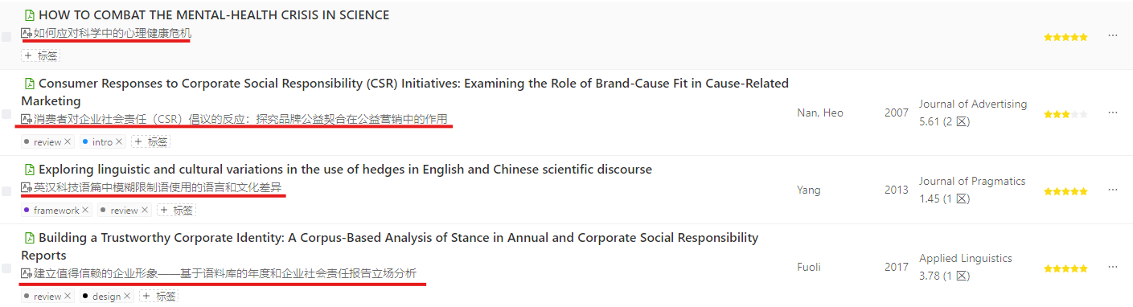Screen dimensions: 1133x307
Task: Click PDF icon of Building a Trustworthy paper
Action: tap(30, 238)
